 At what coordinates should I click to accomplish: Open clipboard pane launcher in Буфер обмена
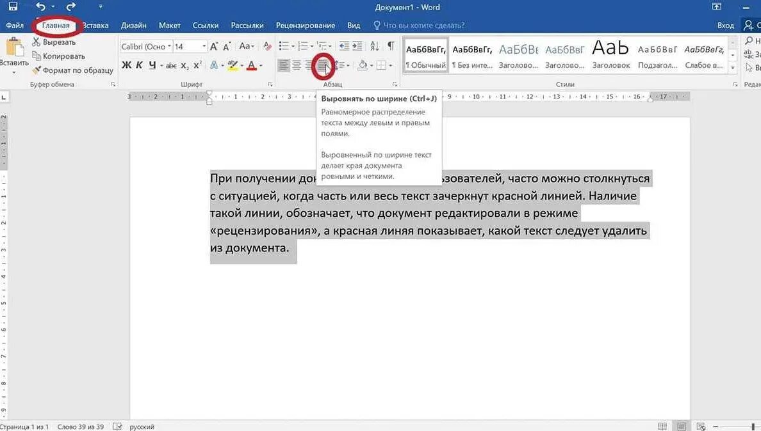pos(113,84)
